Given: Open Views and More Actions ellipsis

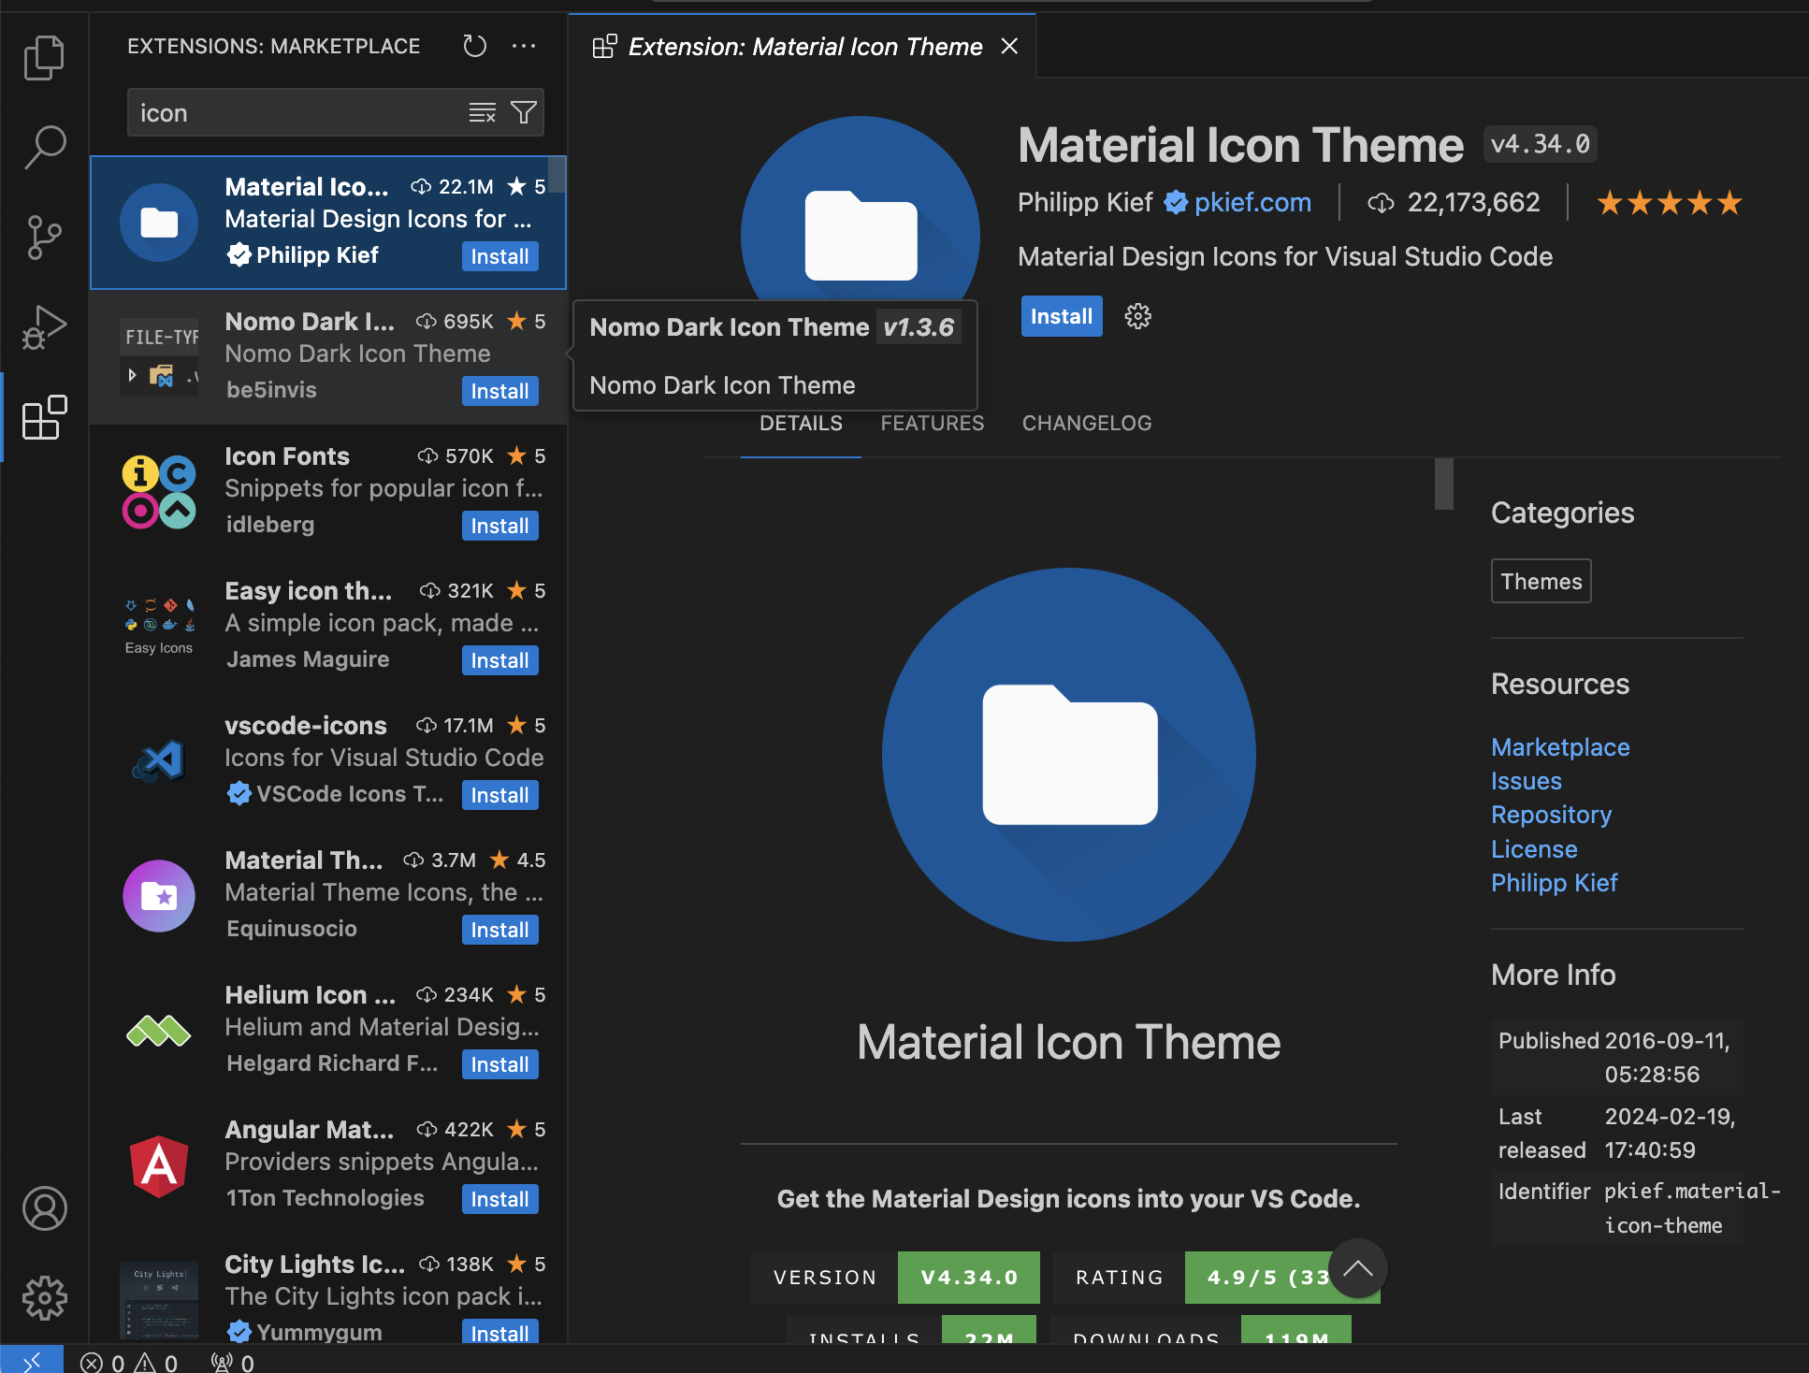Looking at the screenshot, I should click(524, 46).
